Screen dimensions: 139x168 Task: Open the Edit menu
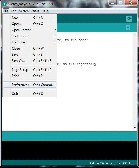14,11
